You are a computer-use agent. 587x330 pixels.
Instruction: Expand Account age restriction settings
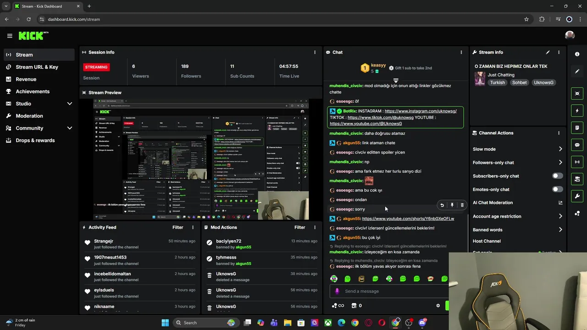560,216
